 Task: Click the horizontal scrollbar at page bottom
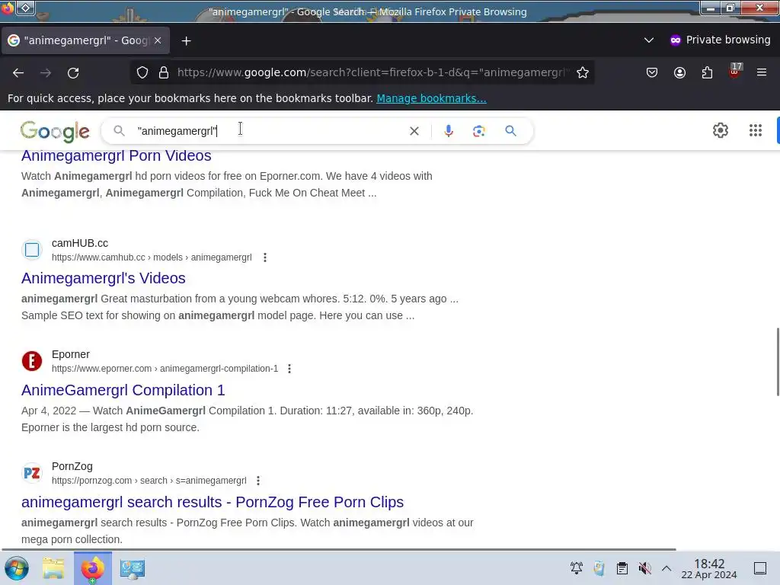[x=338, y=550]
